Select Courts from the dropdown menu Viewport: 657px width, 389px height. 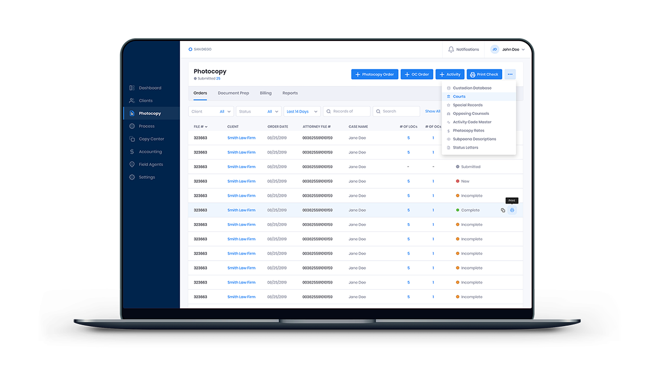click(459, 96)
